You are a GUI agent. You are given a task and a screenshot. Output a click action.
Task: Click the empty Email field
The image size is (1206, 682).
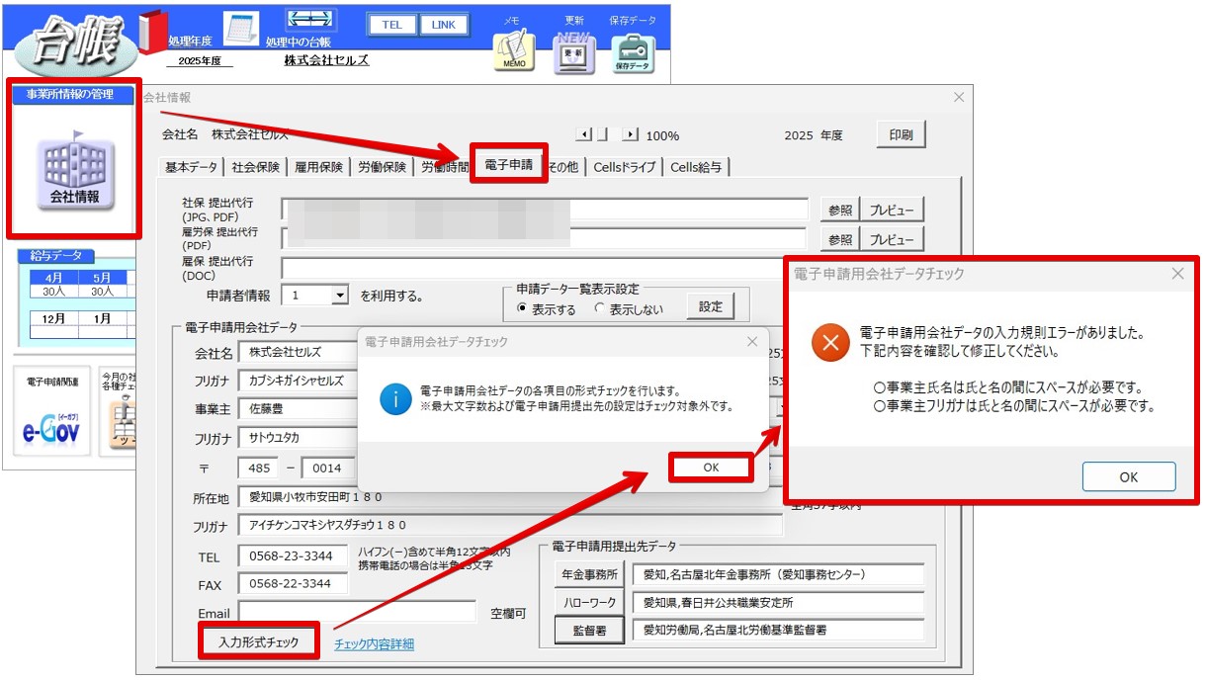(x=357, y=613)
